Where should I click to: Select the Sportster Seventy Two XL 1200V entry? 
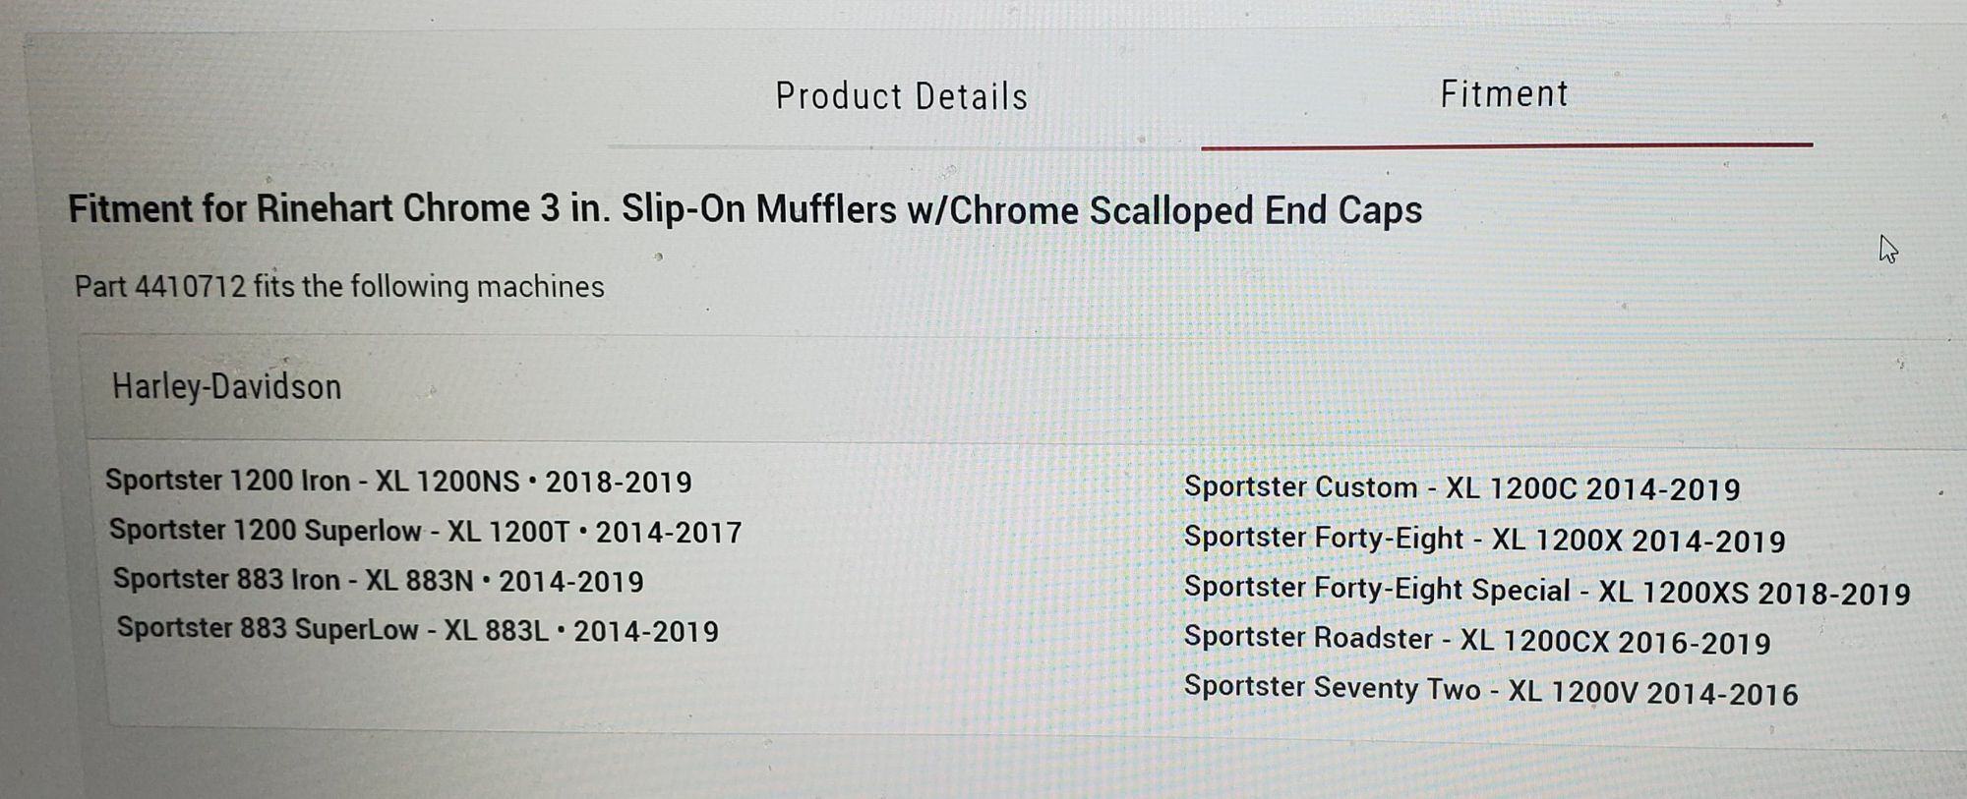1490,691
